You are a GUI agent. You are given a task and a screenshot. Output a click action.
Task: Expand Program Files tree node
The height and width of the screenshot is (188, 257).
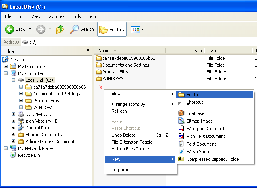[x=21, y=101]
